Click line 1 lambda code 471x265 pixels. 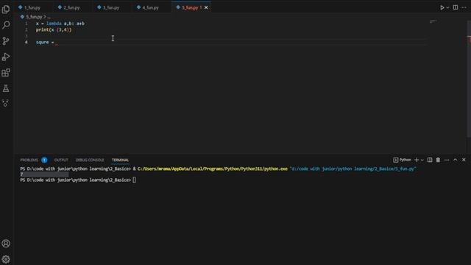click(60, 24)
